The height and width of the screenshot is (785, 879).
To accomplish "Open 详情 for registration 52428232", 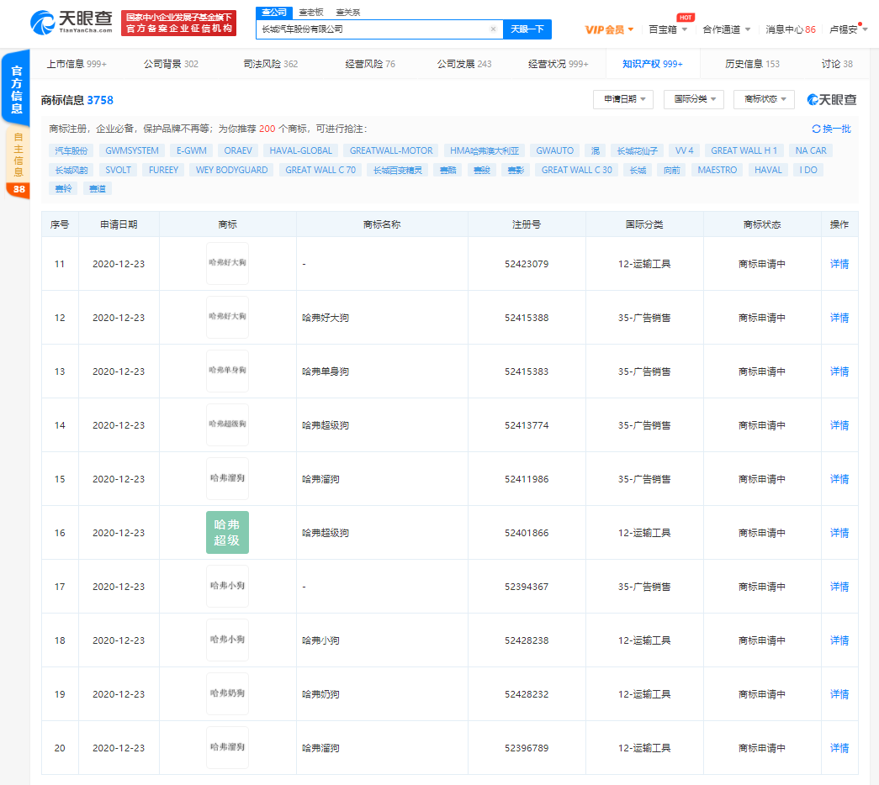I will point(839,694).
